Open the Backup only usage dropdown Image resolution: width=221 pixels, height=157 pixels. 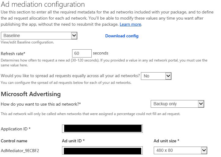(177, 104)
